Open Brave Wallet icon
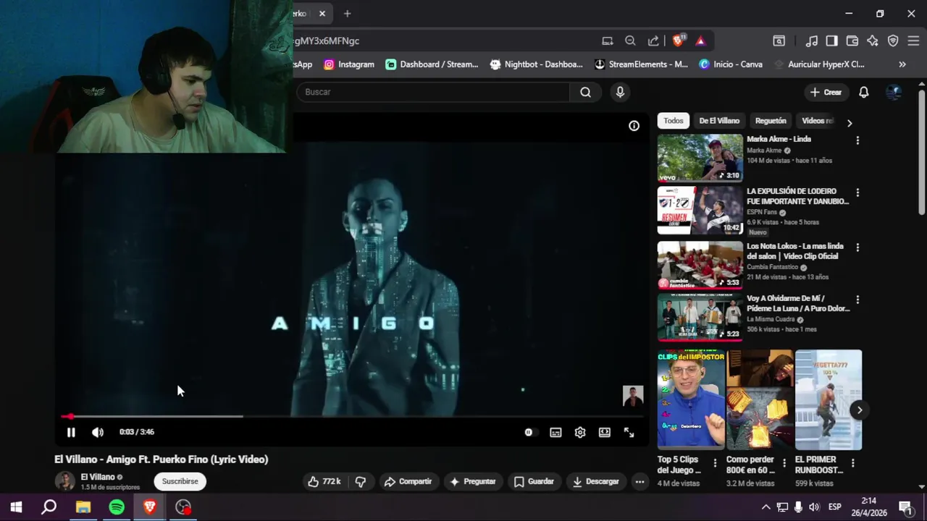Screen dimensions: 927x521 [852, 41]
